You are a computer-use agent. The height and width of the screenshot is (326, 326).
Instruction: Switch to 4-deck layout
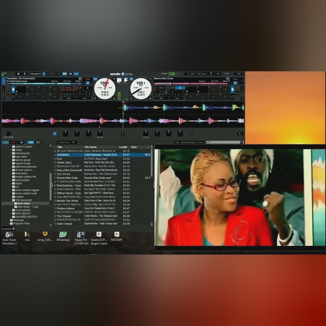click(x=47, y=74)
